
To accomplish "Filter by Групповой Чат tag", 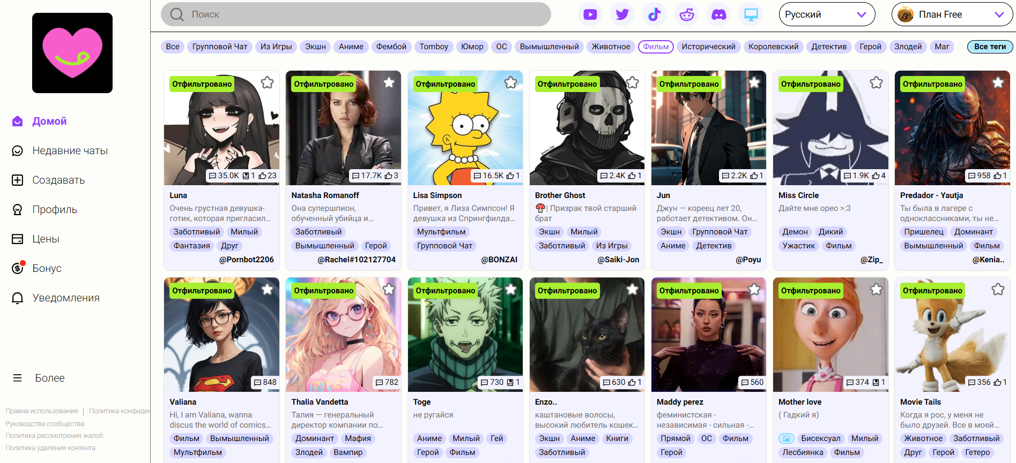I will pyautogui.click(x=220, y=47).
